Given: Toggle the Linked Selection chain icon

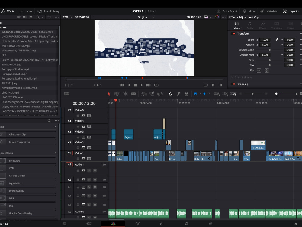Looking at the screenshot, I should pyautogui.click(x=178, y=94).
